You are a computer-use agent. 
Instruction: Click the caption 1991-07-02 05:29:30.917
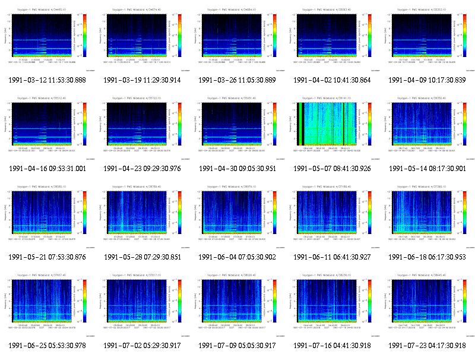[x=142, y=346]
